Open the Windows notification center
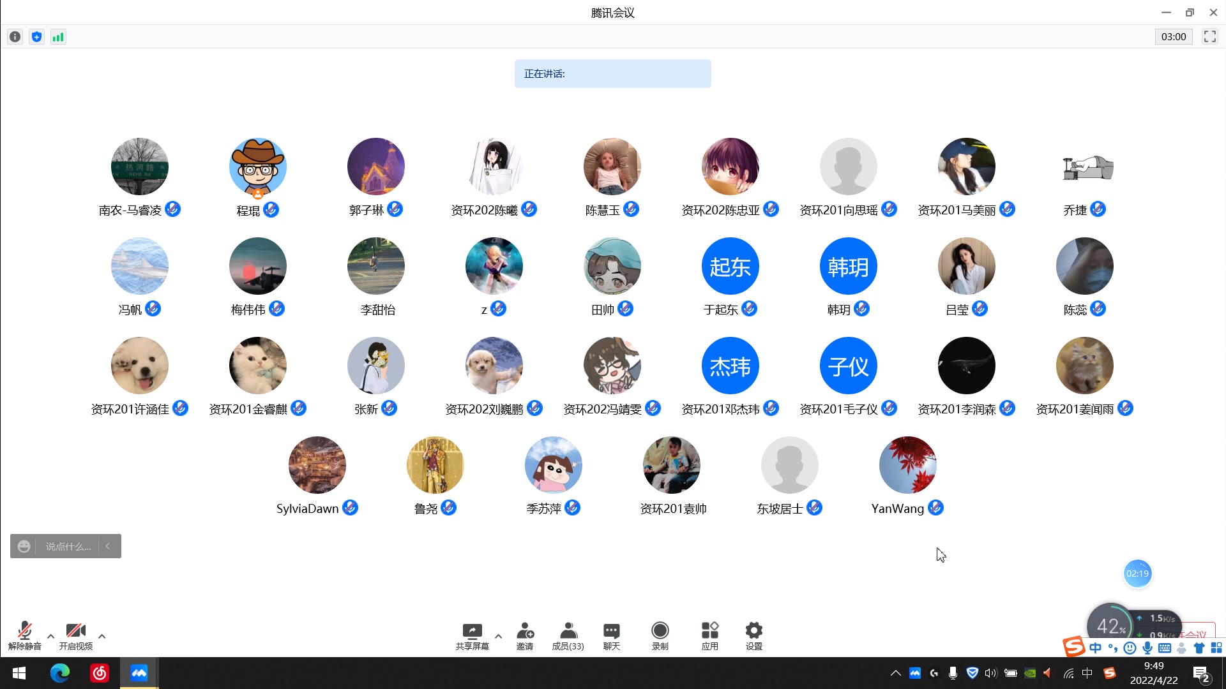The width and height of the screenshot is (1226, 689). 1201,674
